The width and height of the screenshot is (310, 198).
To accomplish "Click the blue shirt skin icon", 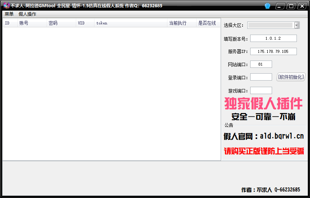I will tap(267, 6).
